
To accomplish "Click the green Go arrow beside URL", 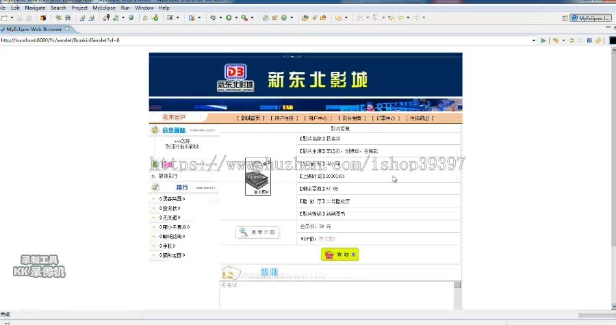I will coord(543,40).
